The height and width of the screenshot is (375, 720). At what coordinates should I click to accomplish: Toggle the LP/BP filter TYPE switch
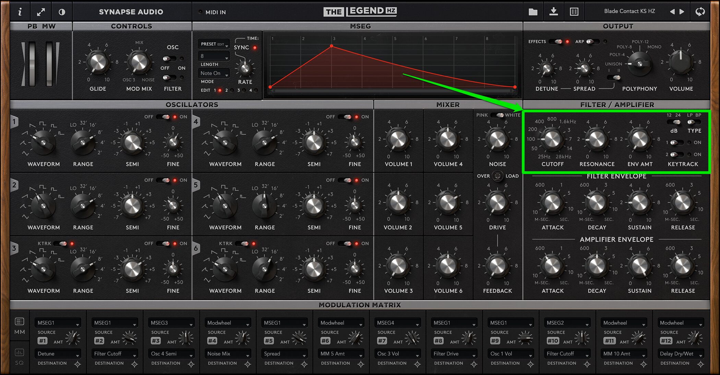point(694,122)
